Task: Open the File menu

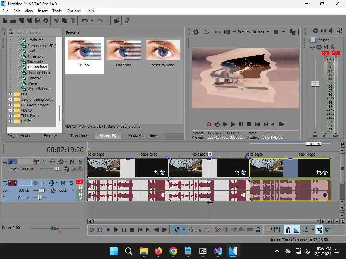Action: click(5, 11)
